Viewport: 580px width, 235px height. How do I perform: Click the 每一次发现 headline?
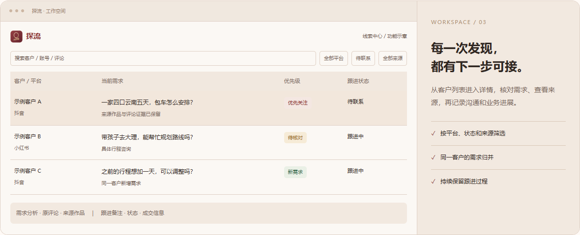465,49
